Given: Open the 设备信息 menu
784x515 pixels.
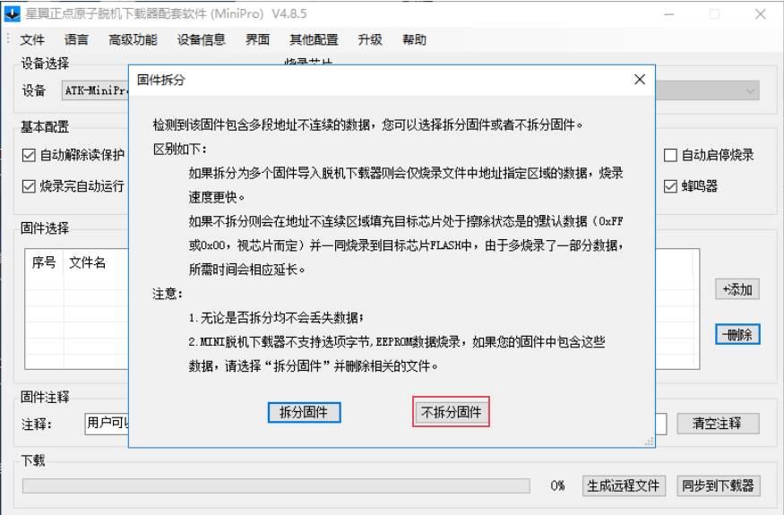Looking at the screenshot, I should (202, 40).
